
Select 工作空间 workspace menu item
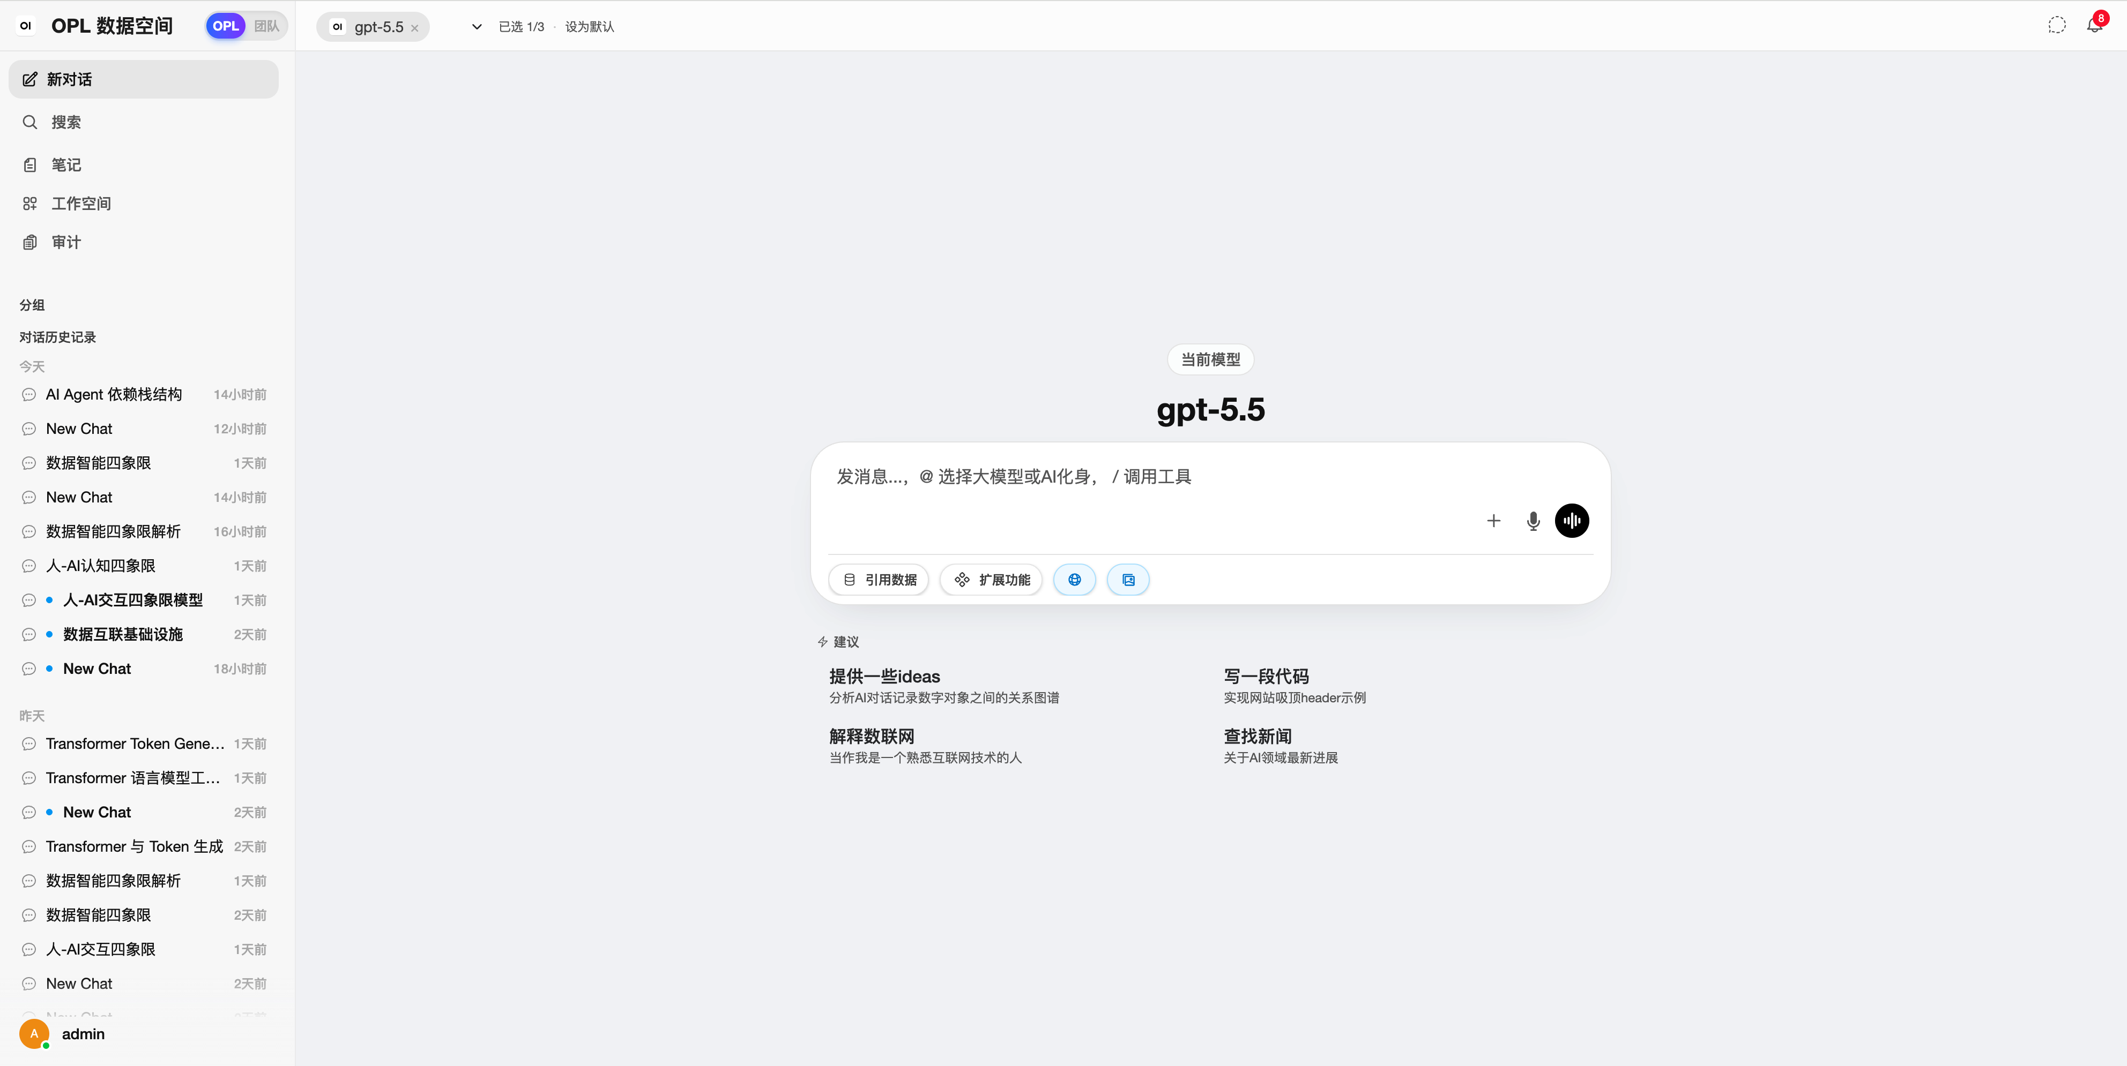144,203
